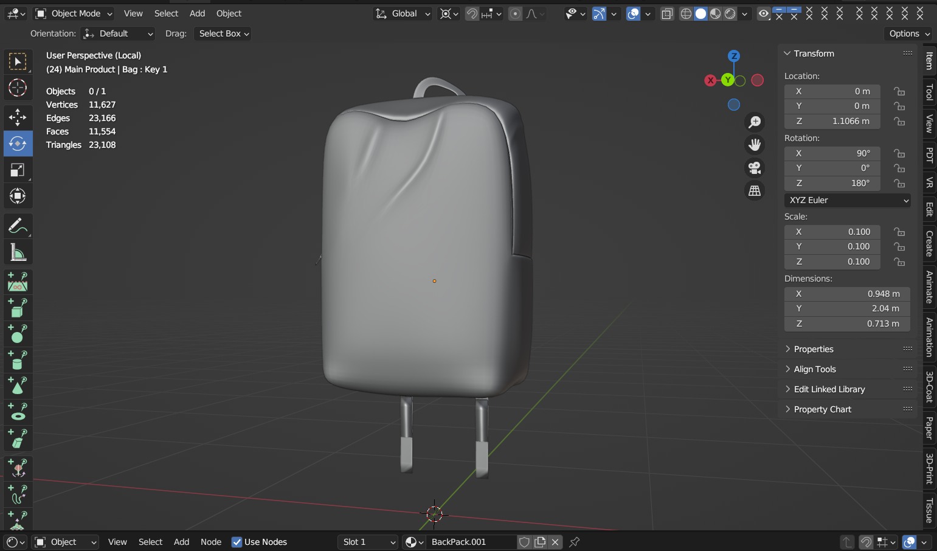Open the viewport Object menu

229,13
